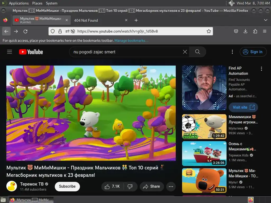Open the Places menu

click(x=37, y=3)
